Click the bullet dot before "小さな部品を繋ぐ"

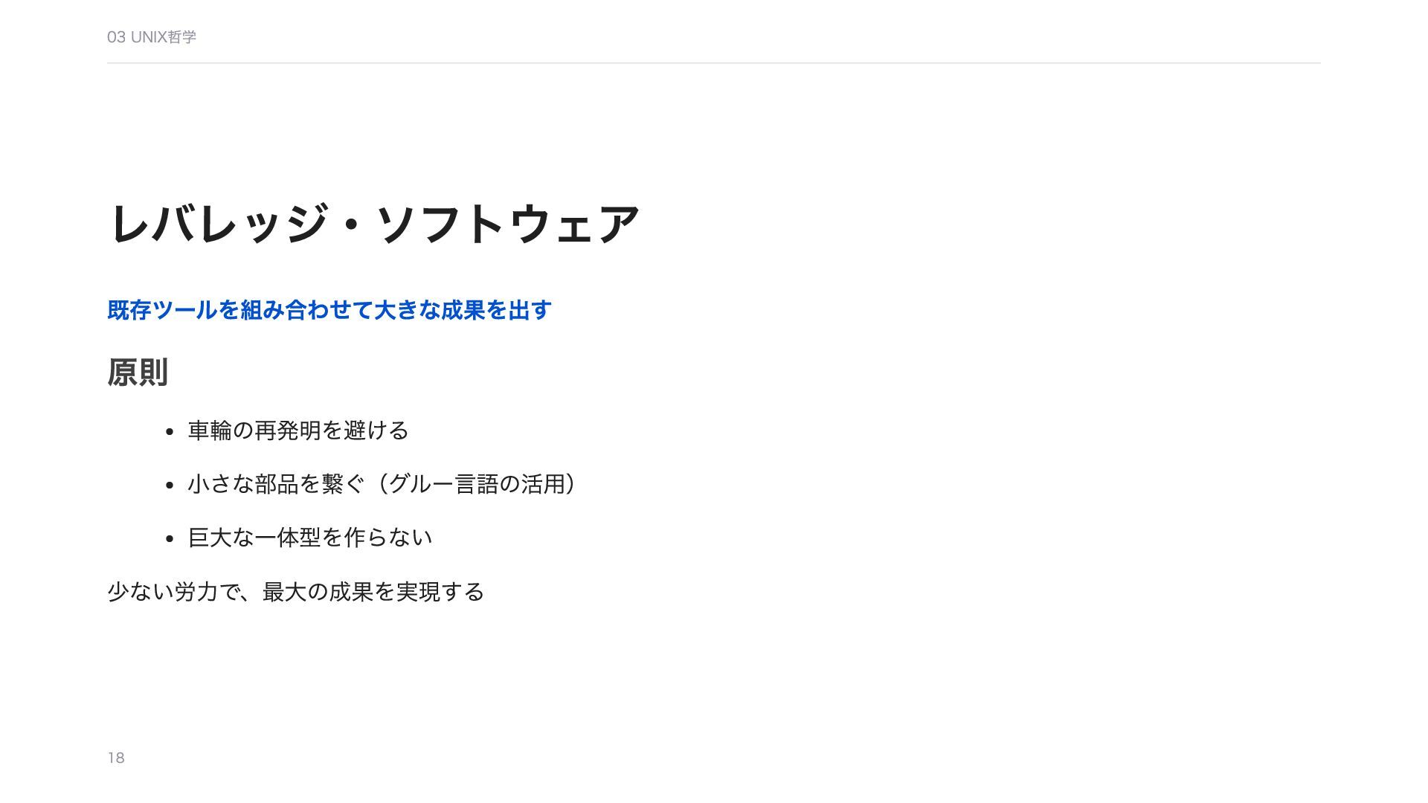point(170,486)
